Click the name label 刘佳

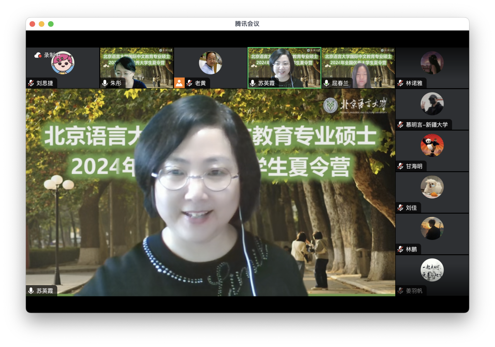pyautogui.click(x=411, y=208)
